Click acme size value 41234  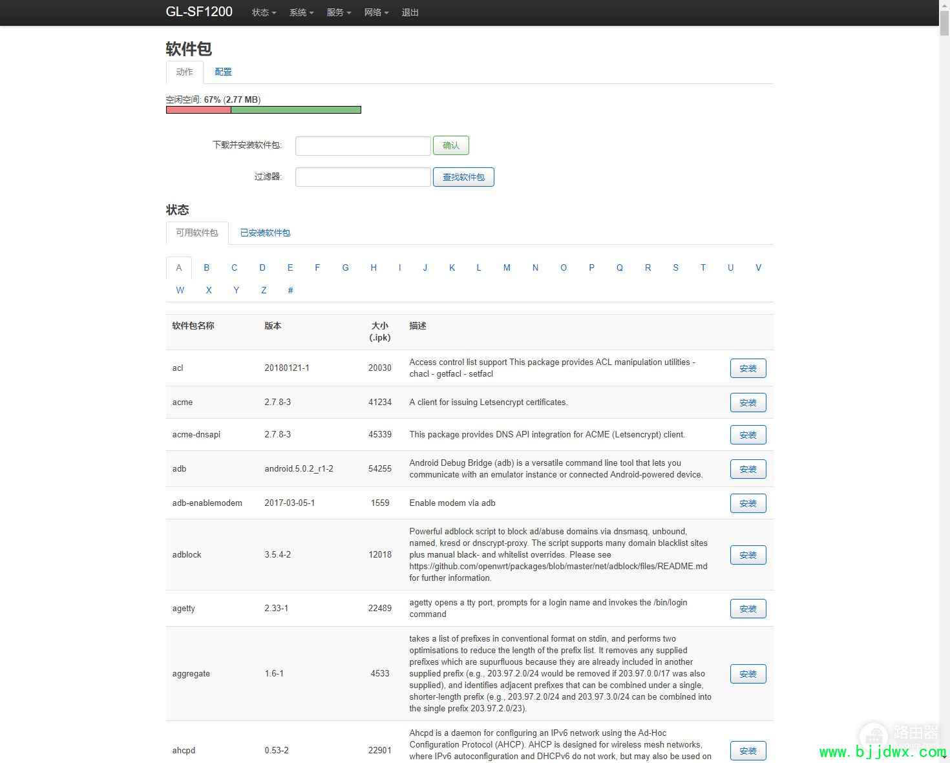click(x=380, y=402)
